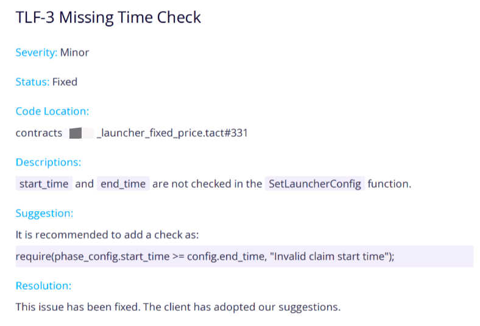Click the TLF-3 Missing Time Check title
Screen dimensions: 480x326
click(108, 18)
